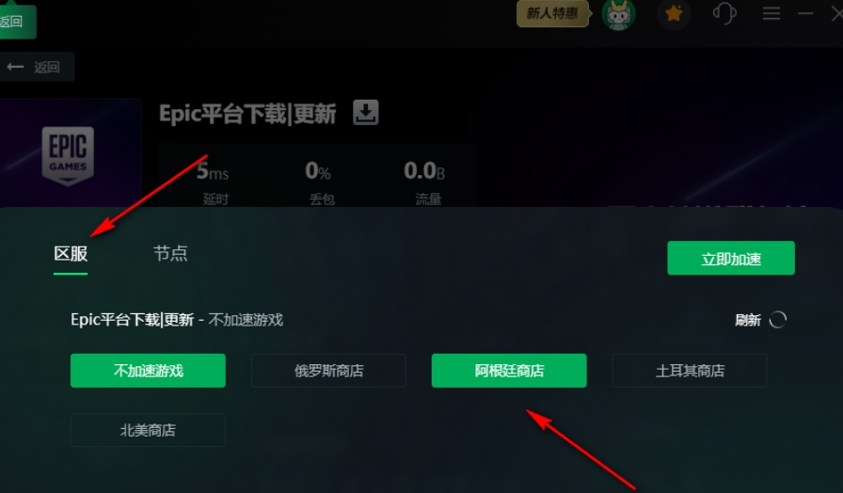Screen dimensions: 843x493
Task: Click the Epic Games logo thumbnail
Action: [x=69, y=156]
